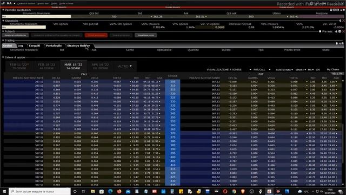Click the Inverti posizione button
Image resolution: width=346 pixels, height=195 pixels.
click(121, 35)
